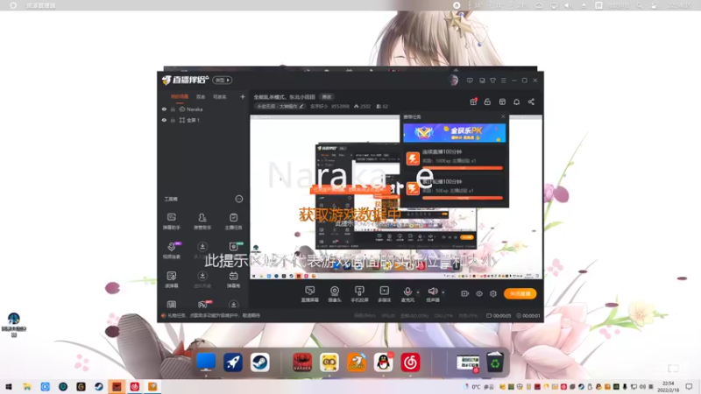This screenshot has height=394, width=701.
Task: Open the 读弹幕 tool in the toolbox
Action: [x=171, y=279]
